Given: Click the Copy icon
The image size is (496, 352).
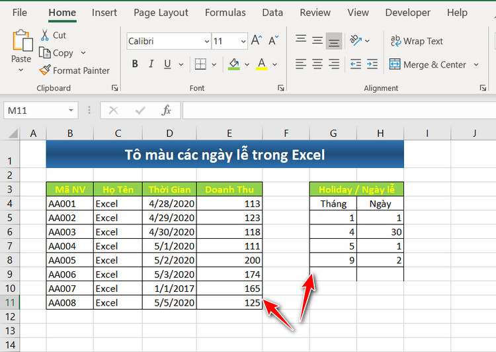Looking at the screenshot, I should (44, 52).
